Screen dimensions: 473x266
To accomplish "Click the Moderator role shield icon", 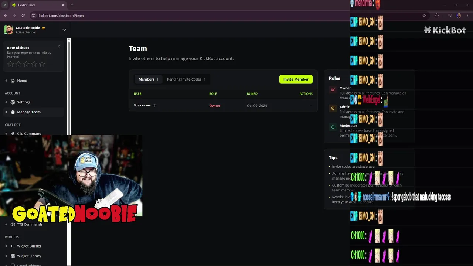I will pos(333,127).
